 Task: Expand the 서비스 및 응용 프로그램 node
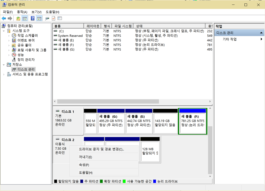point(4,74)
